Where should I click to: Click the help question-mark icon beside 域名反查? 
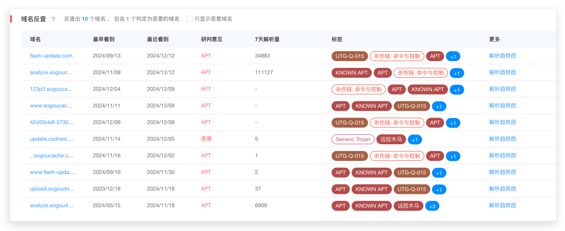tap(53, 19)
